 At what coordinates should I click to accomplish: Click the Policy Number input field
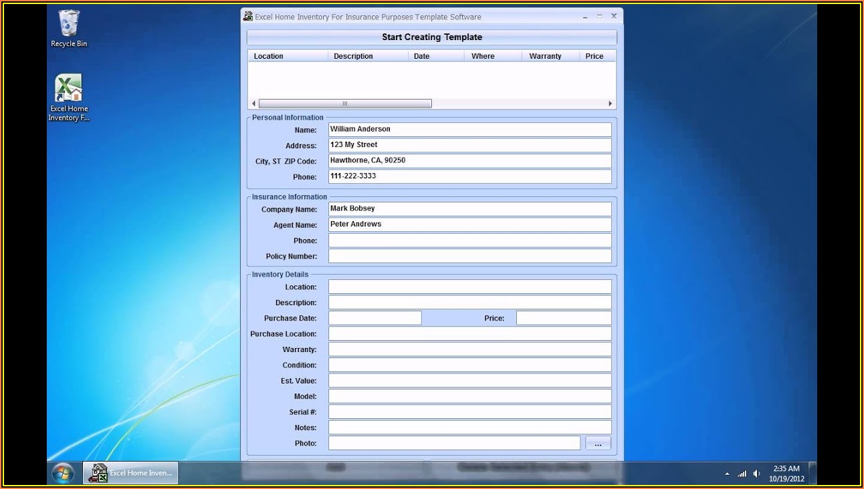469,257
